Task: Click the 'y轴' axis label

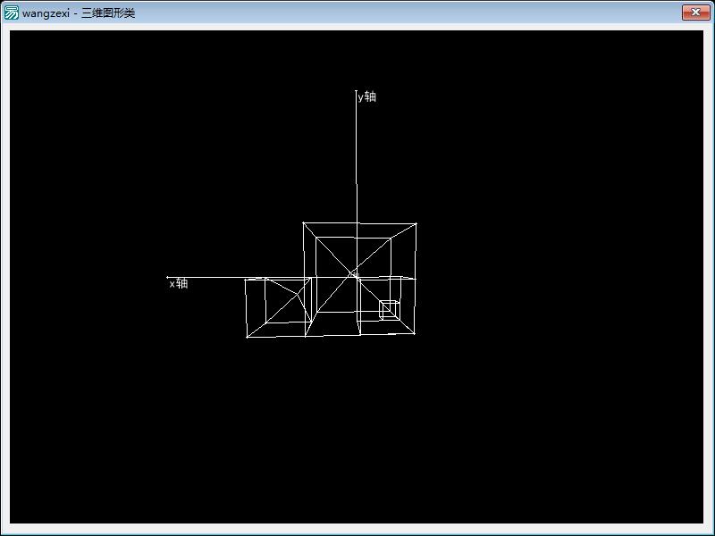Action: click(x=367, y=96)
